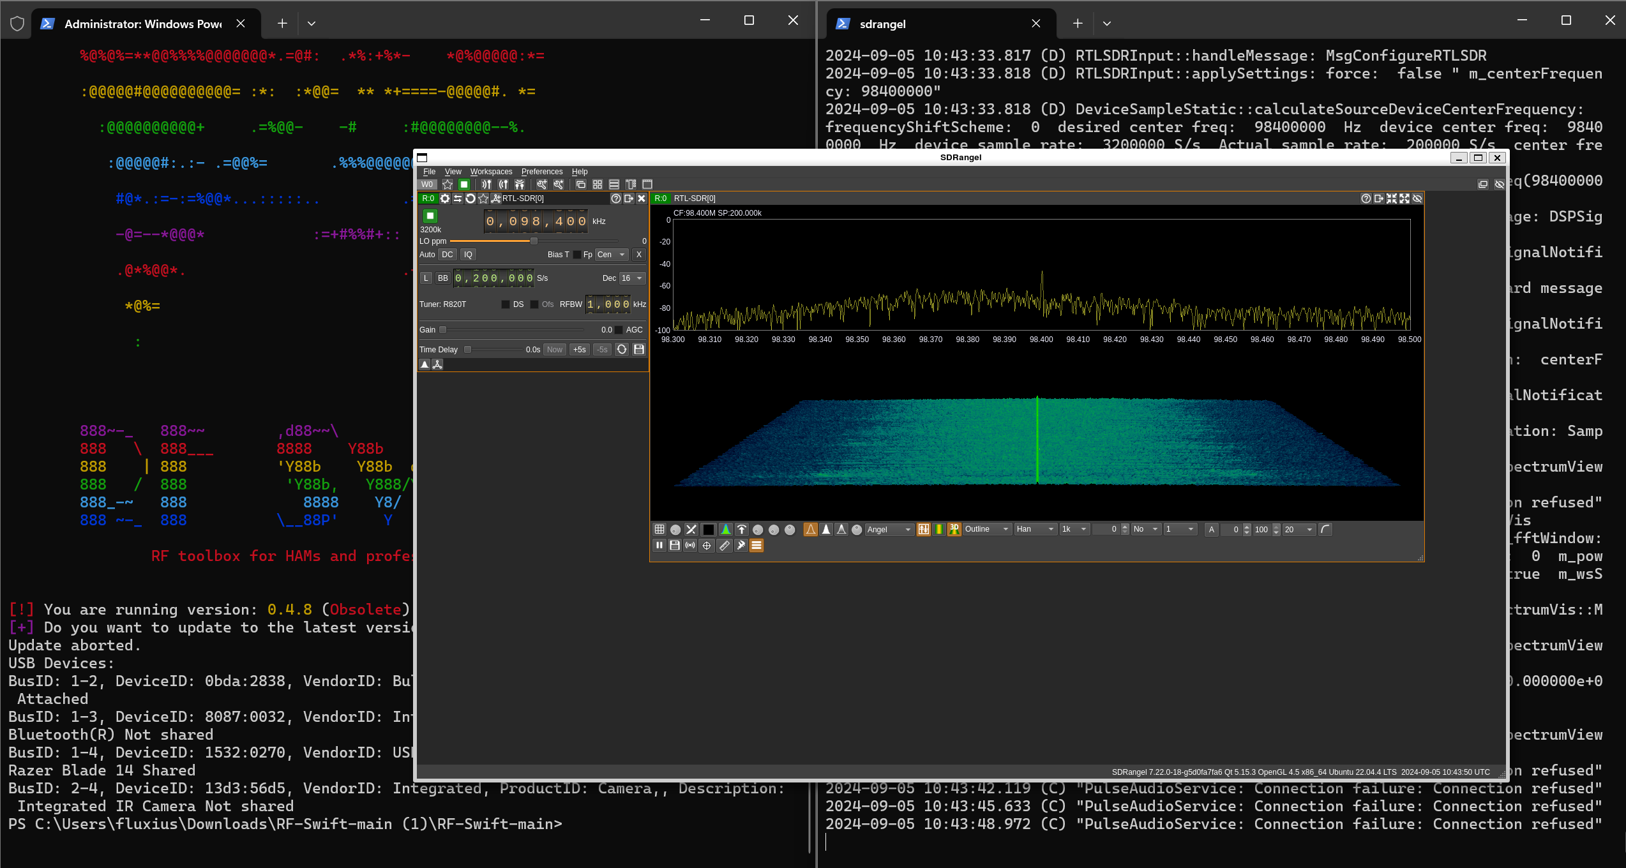Click the sample rate S/s dial

[x=493, y=278]
